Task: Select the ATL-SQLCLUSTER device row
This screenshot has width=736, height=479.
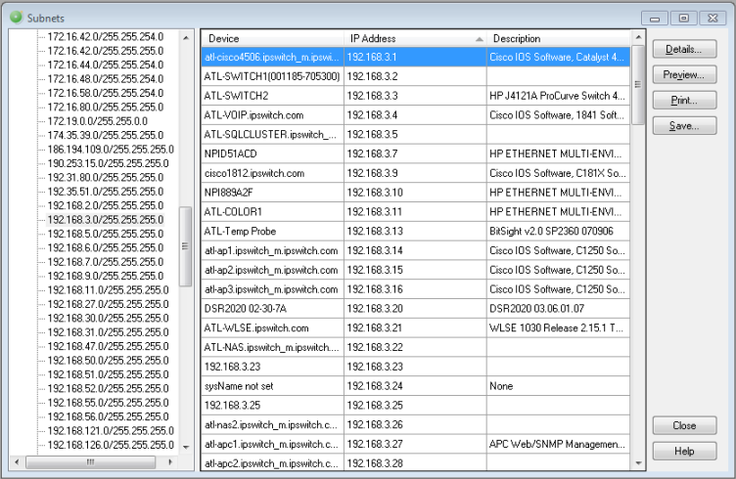Action: pos(416,135)
